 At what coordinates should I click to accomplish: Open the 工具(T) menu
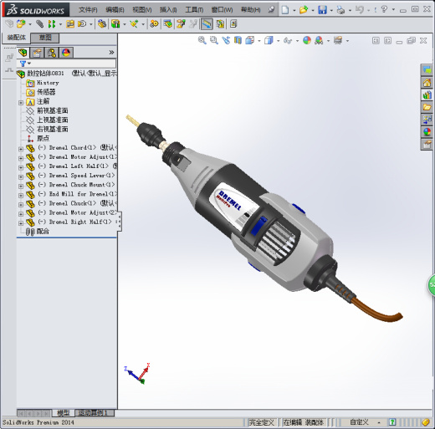pos(194,10)
